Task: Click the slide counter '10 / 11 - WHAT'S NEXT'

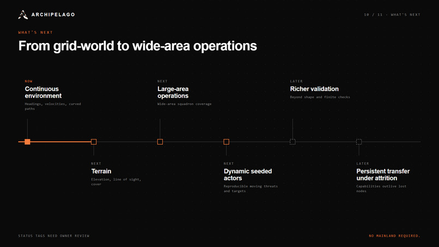Action: tap(392, 15)
